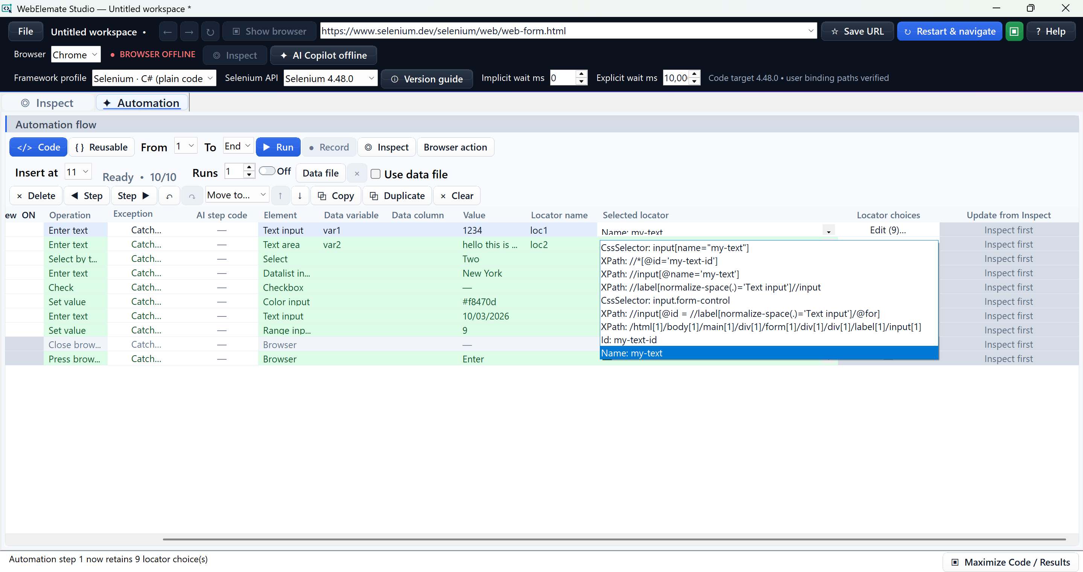Click the back navigation arrow icon
Screen dimensions: 1083x572
pyautogui.click(x=167, y=32)
